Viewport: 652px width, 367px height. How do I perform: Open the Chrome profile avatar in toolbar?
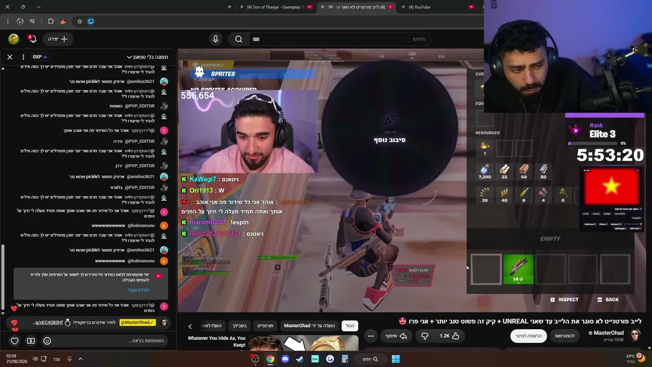point(20,21)
